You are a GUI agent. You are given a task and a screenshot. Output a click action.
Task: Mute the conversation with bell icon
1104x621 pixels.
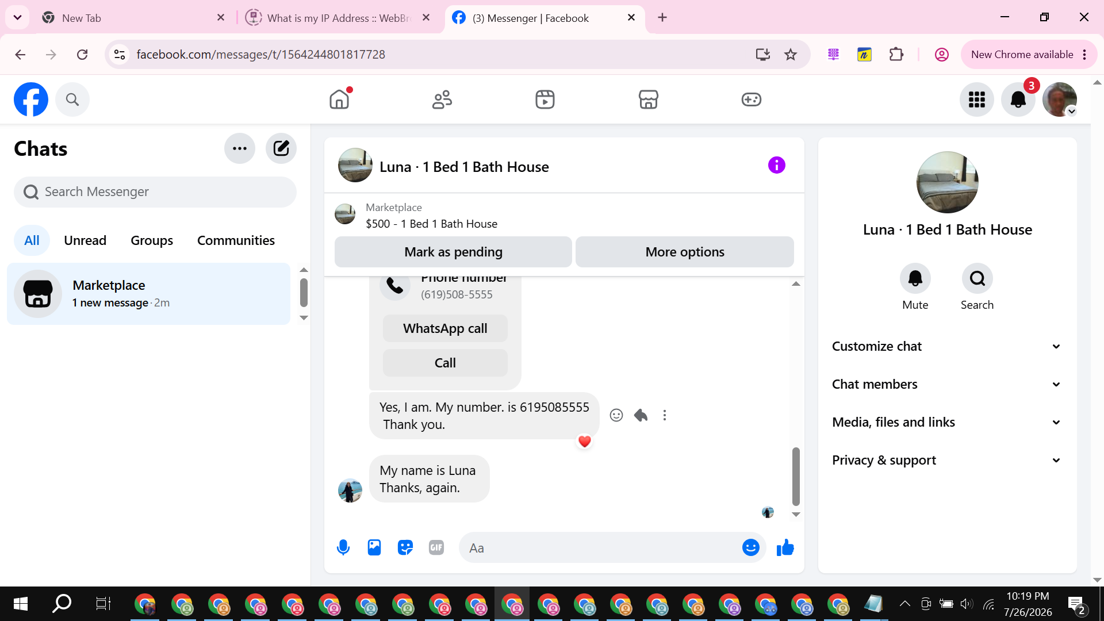tap(915, 279)
